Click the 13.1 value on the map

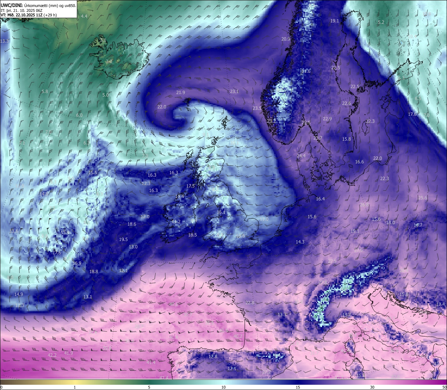(x=88, y=297)
